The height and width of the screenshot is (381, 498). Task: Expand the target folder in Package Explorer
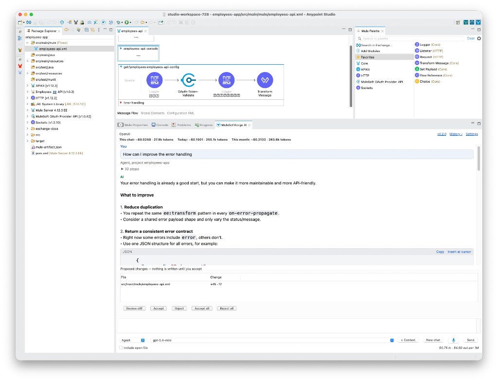(27, 141)
